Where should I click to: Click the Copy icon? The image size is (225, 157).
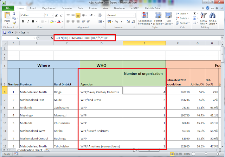tap(14, 18)
